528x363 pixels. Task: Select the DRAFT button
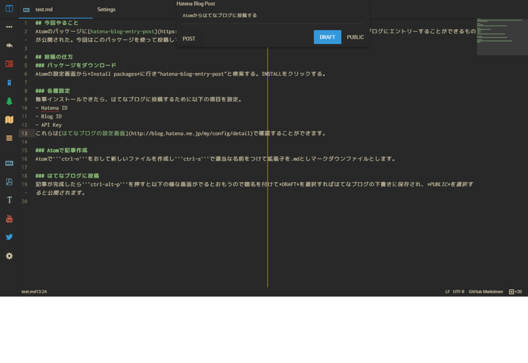327,37
